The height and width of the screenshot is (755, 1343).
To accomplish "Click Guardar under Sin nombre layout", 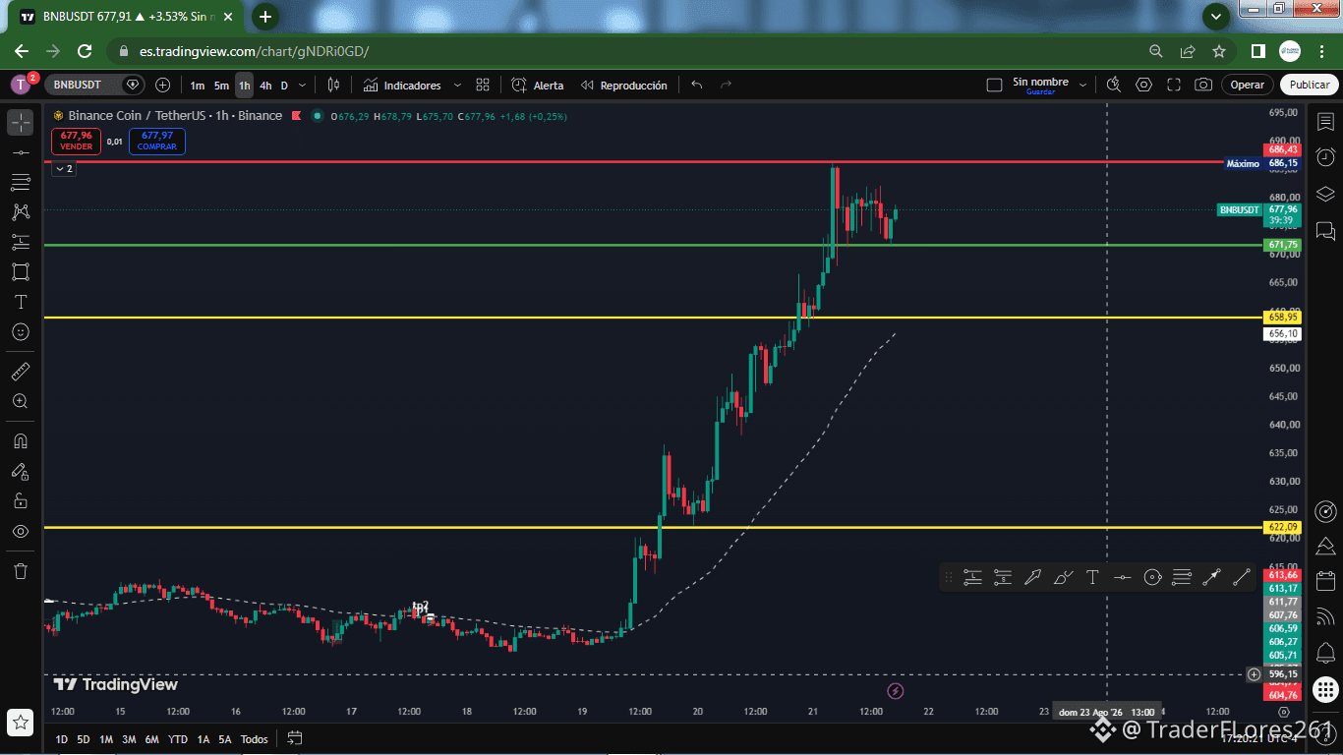I will click(1040, 91).
